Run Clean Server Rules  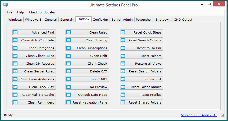click(x=34, y=71)
